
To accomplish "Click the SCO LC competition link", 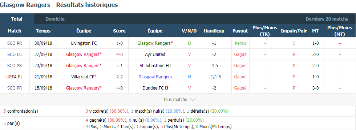I will coord(15,55).
